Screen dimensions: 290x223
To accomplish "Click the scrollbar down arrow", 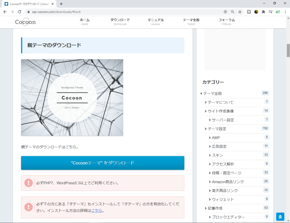I will [288, 221].
